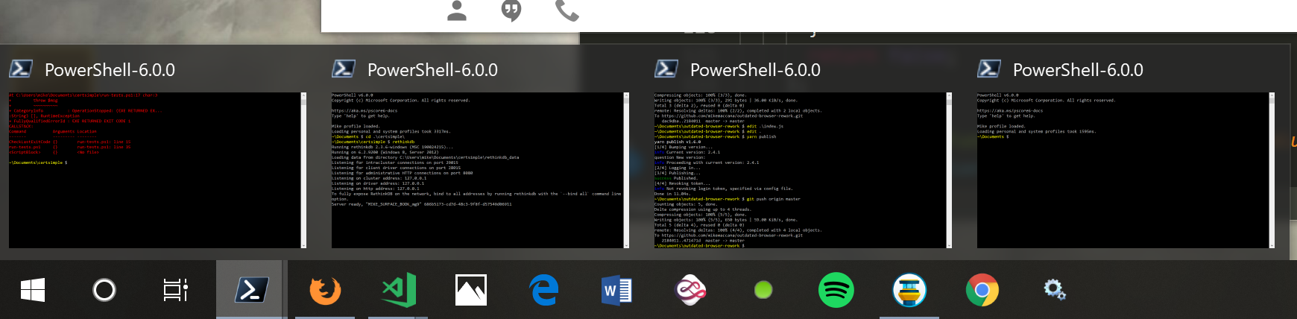Open Microsoft Word from taskbar
1297x319 pixels.
[616, 290]
